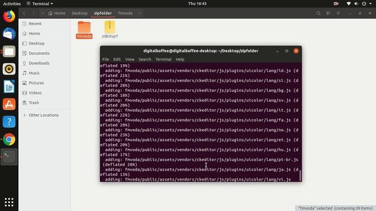Launch LibreOffice Writer from the dock
376x211 pixels.
9,87
